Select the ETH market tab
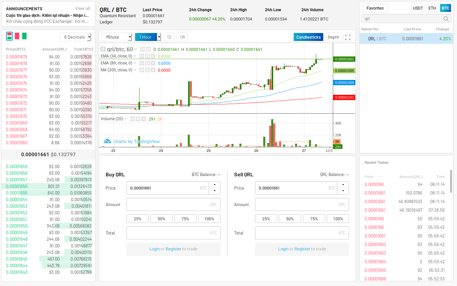This screenshot has height=286, width=457. tap(432, 8)
